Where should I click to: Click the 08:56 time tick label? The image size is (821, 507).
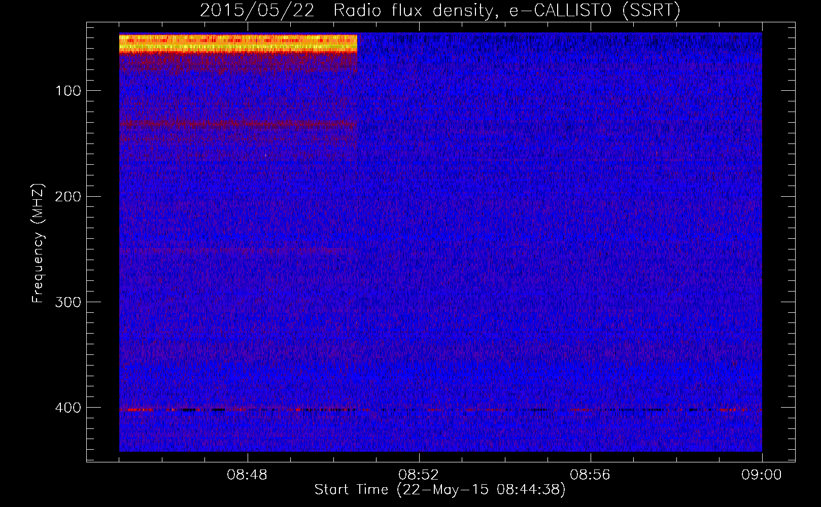tap(590, 475)
